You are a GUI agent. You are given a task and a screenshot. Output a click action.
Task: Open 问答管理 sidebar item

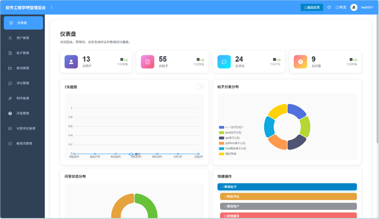23,113
